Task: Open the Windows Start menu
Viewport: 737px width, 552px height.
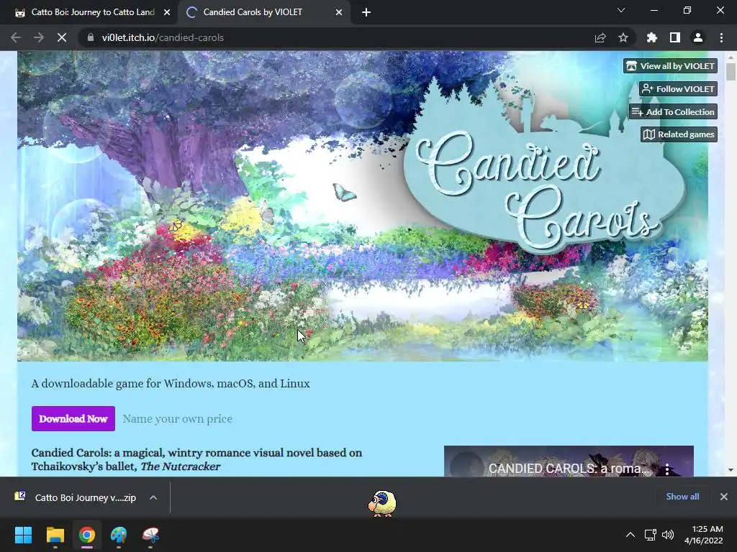Action: point(23,535)
